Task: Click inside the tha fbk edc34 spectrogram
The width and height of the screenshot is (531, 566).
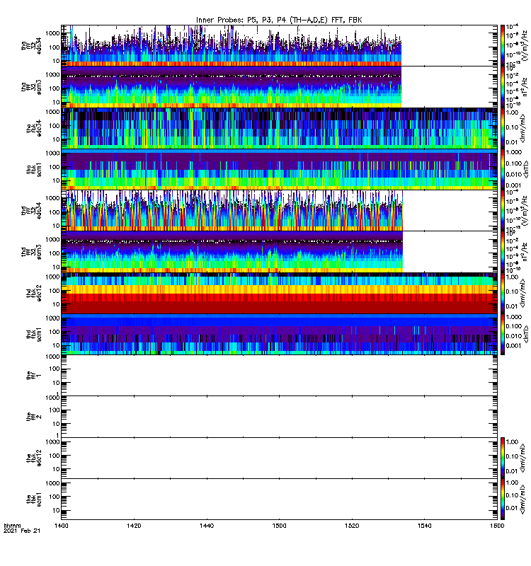Action: click(x=279, y=128)
